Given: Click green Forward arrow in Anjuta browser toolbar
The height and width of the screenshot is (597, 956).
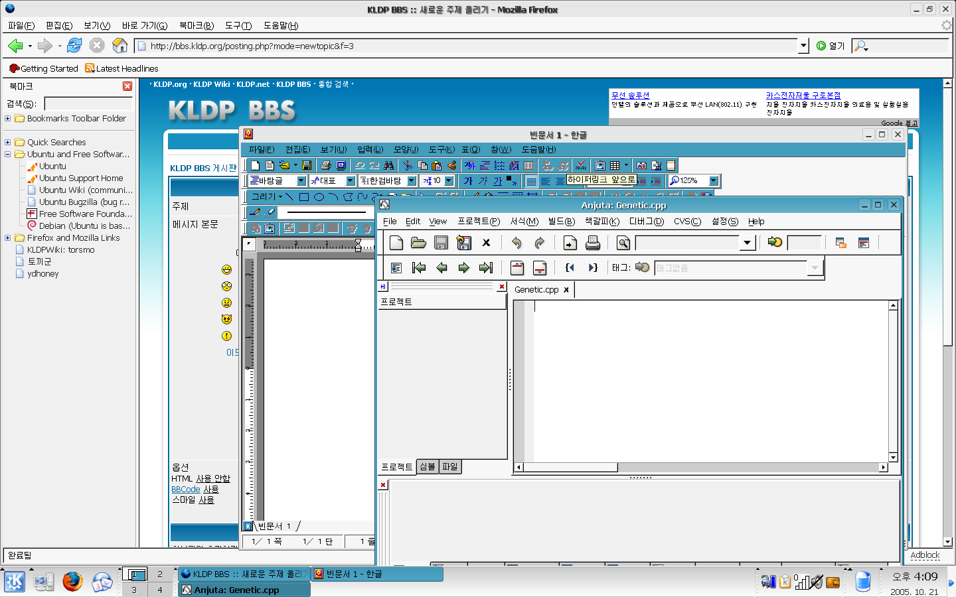Looking at the screenshot, I should tap(463, 267).
